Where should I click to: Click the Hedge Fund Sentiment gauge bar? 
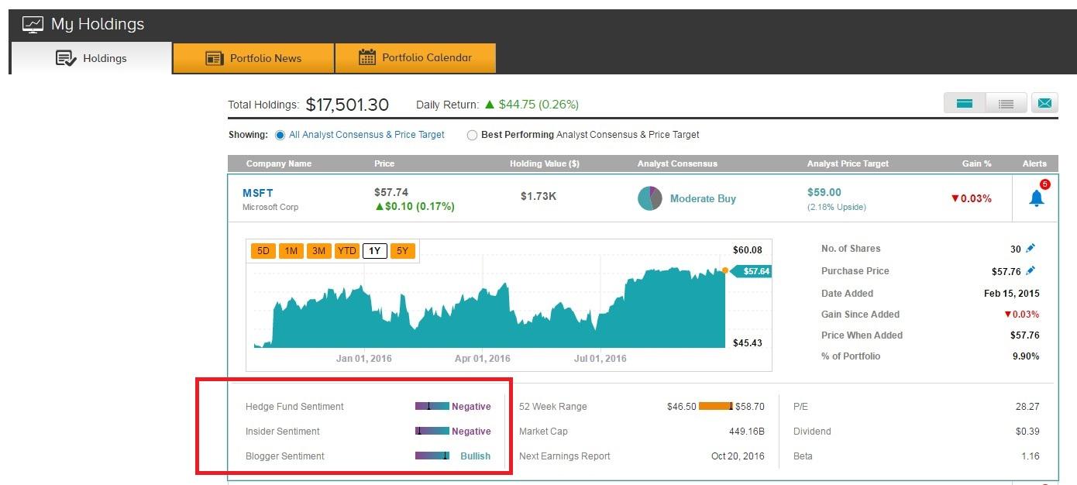(432, 406)
